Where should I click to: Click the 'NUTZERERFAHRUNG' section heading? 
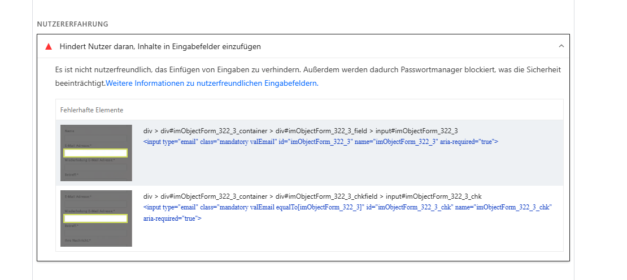point(72,24)
